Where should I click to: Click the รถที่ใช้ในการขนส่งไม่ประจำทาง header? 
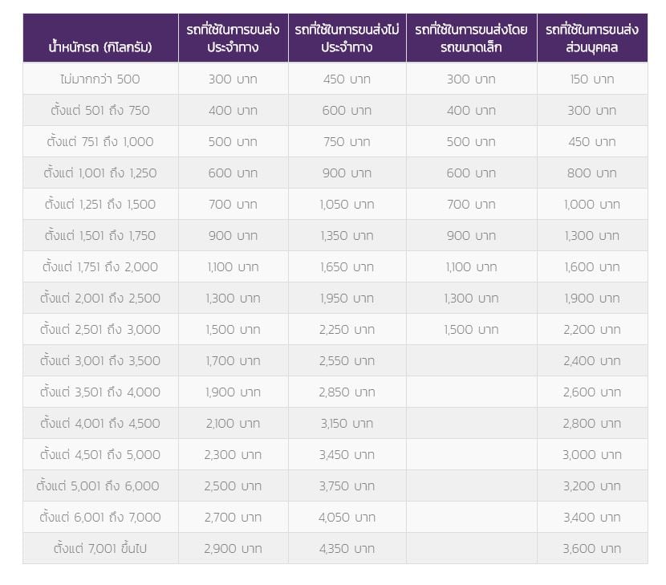click(347, 38)
